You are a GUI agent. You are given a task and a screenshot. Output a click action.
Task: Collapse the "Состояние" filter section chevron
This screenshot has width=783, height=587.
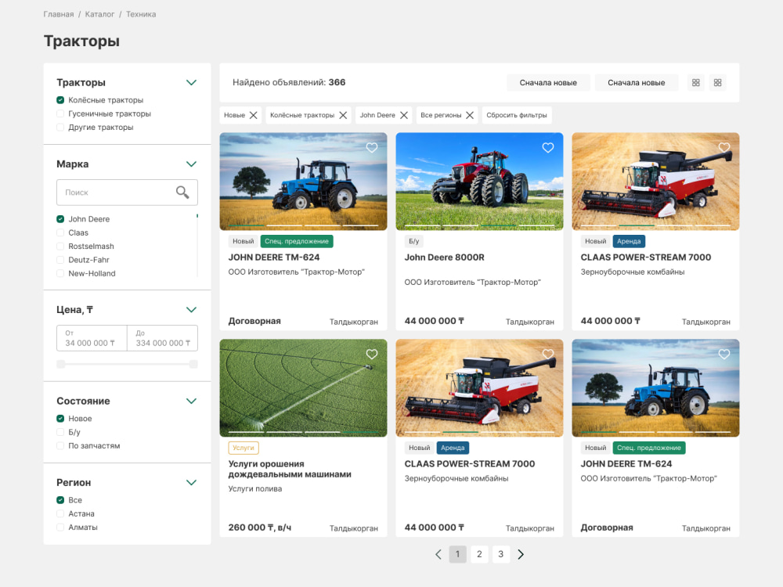tap(191, 401)
